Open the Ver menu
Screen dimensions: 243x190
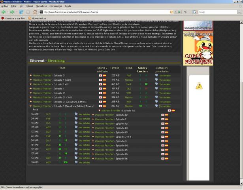click(21, 6)
